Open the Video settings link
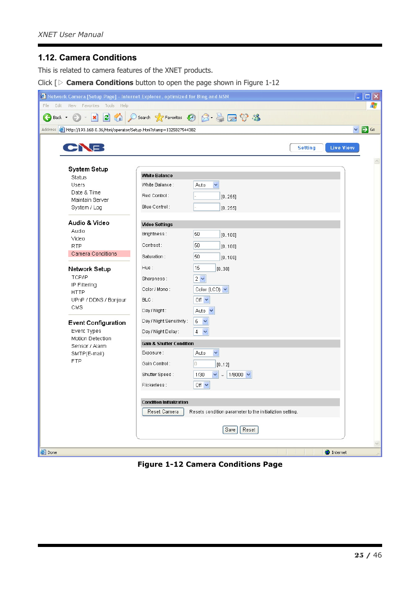The height and width of the screenshot is (595, 420). [78, 238]
